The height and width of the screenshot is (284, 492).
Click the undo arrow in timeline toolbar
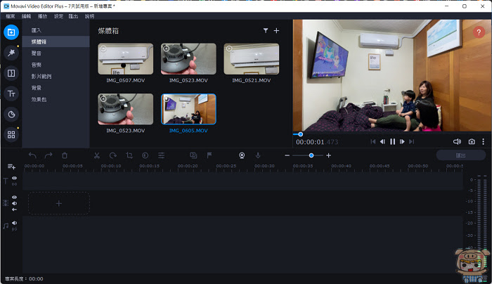coord(32,155)
